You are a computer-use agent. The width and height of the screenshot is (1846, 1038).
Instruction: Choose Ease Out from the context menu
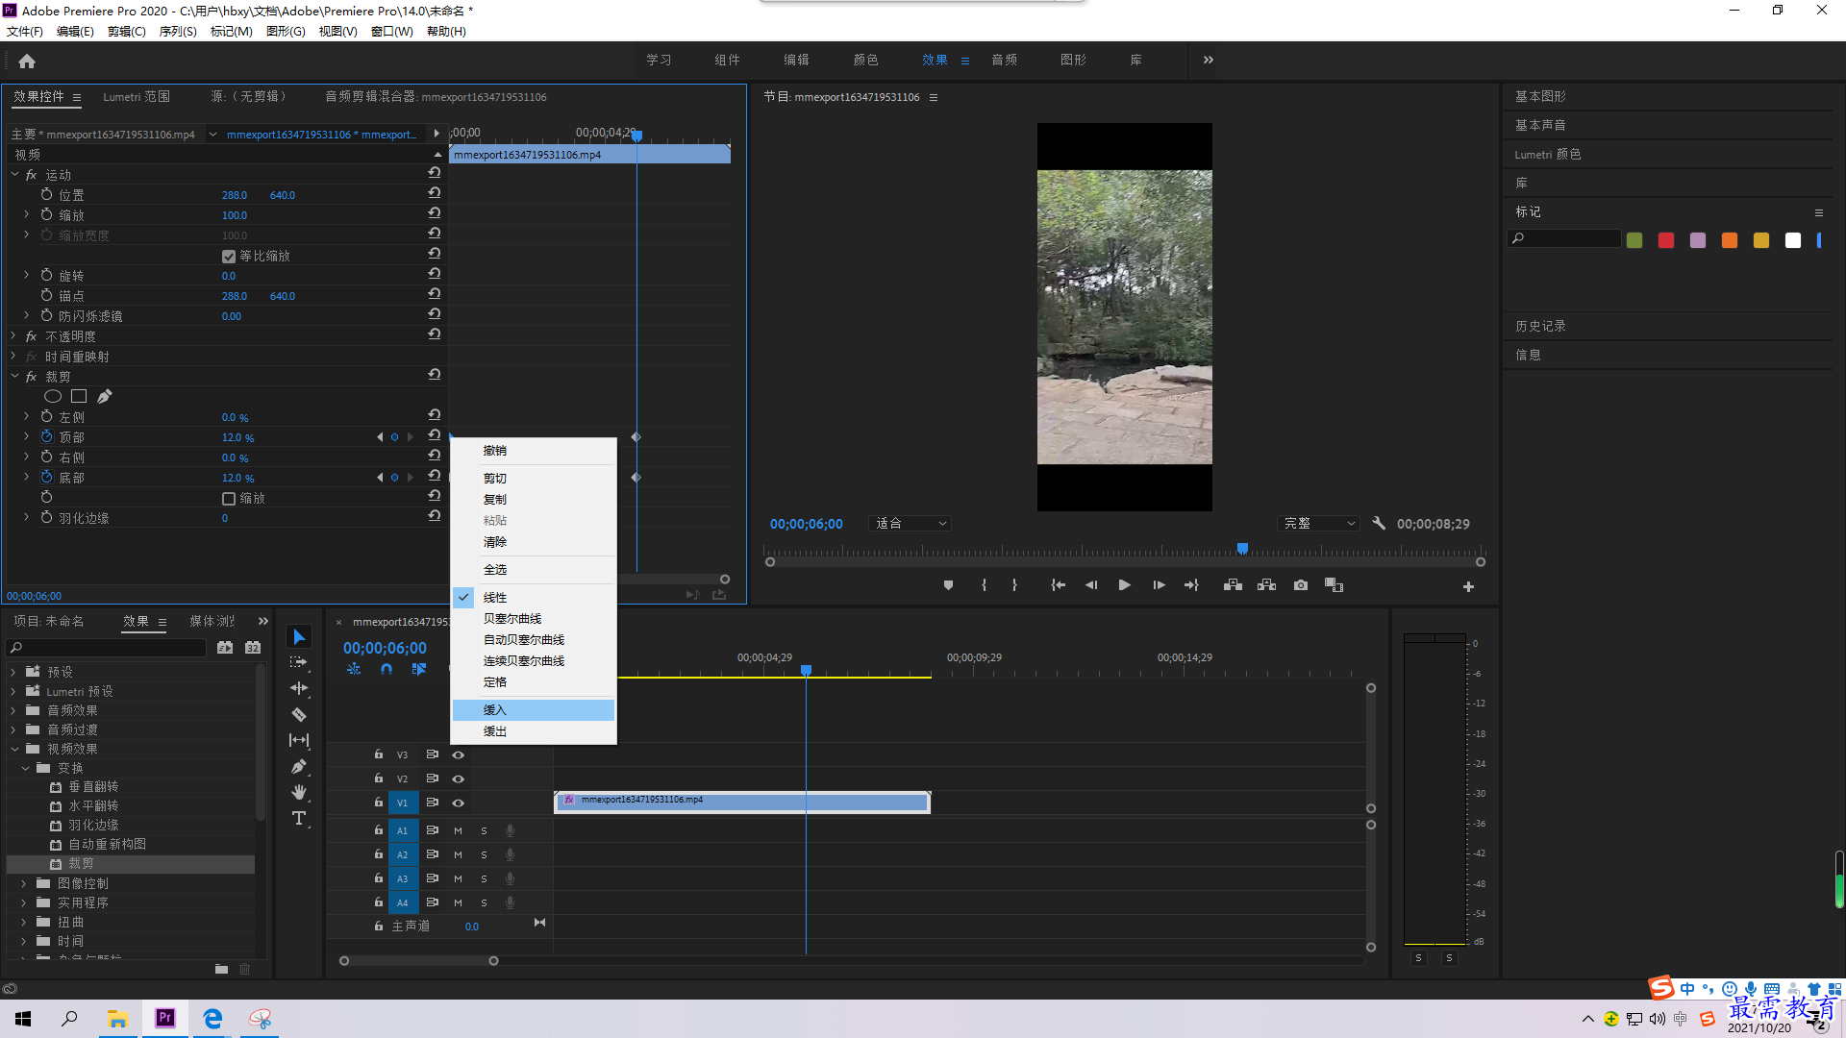click(x=533, y=731)
